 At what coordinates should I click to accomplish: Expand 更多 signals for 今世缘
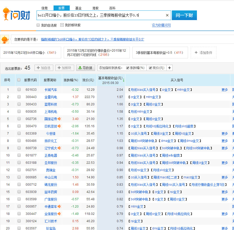225,134
